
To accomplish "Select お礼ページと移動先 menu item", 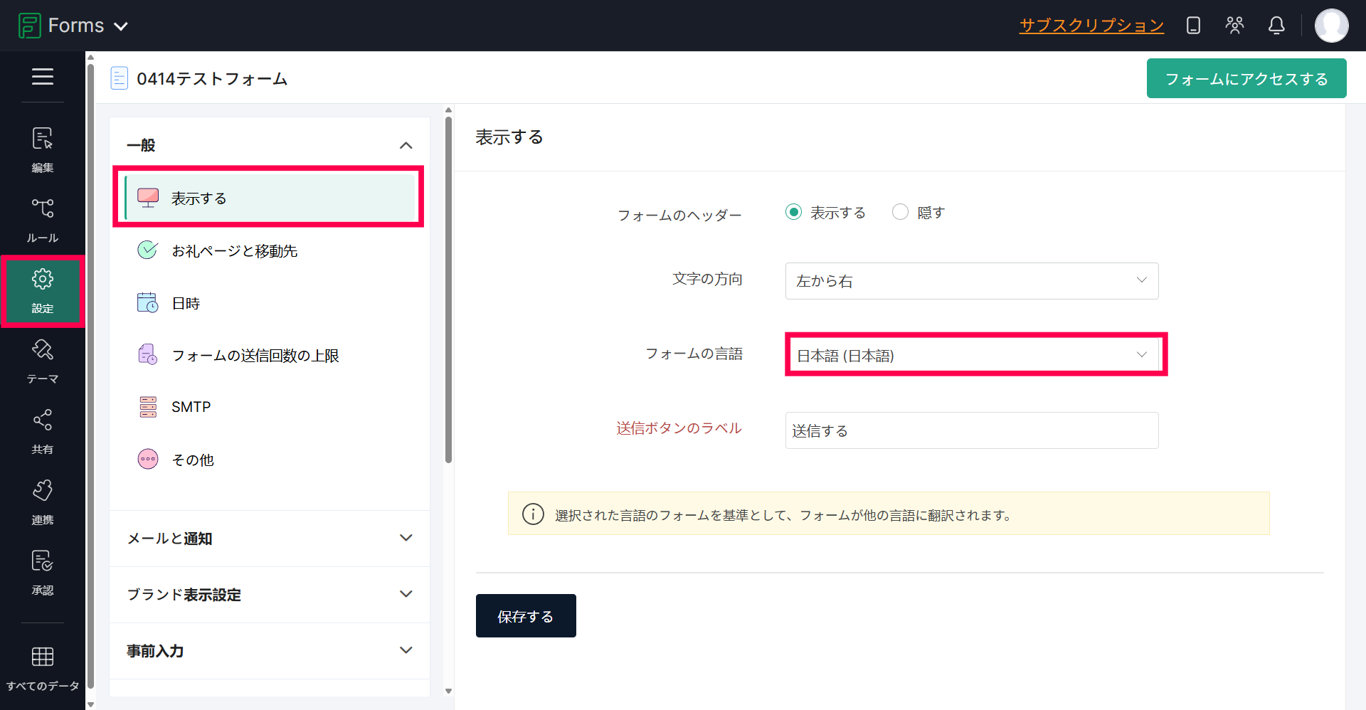I will coord(235,251).
